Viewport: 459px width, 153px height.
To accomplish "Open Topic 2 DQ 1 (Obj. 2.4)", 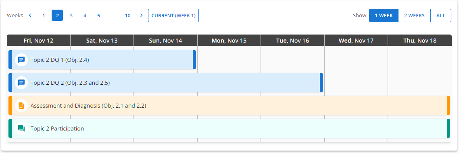I will [102, 60].
